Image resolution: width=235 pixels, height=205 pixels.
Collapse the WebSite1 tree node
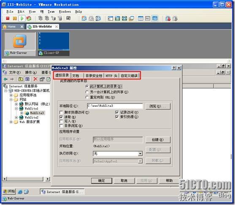point(16,109)
